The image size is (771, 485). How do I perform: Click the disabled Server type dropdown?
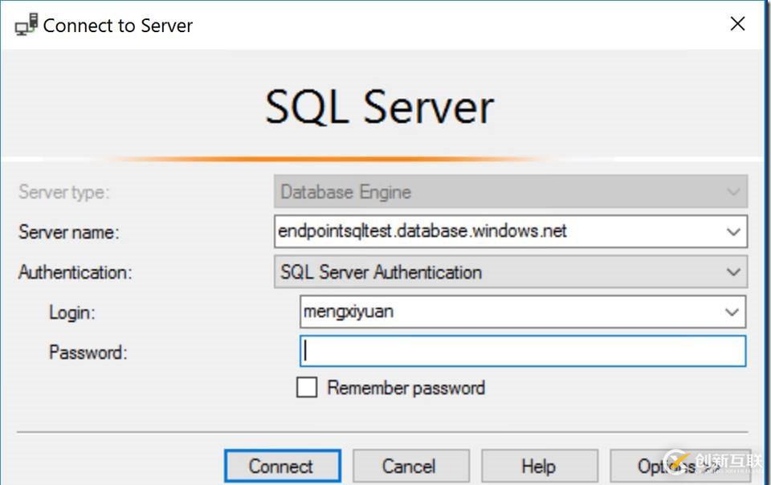(511, 191)
